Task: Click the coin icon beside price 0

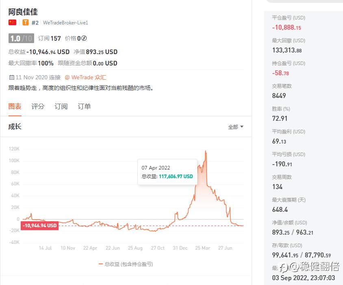Action: pyautogui.click(x=84, y=38)
